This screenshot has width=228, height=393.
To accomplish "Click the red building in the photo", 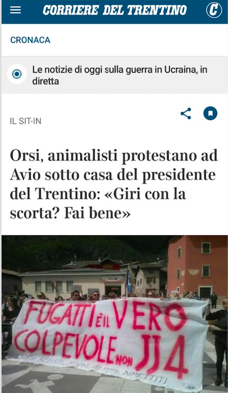I will click(197, 267).
